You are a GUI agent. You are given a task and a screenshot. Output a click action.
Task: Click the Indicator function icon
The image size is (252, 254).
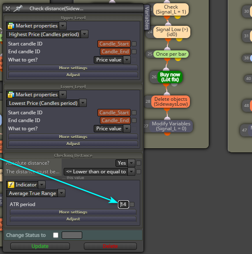pos(11,185)
